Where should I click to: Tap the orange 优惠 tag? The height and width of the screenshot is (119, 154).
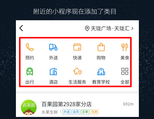[94, 112]
